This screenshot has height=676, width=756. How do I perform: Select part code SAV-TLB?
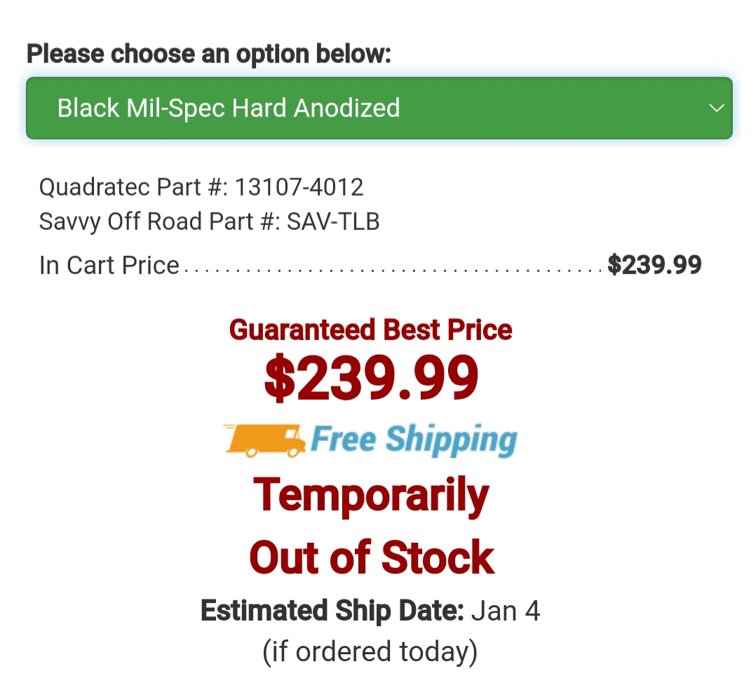[333, 222]
